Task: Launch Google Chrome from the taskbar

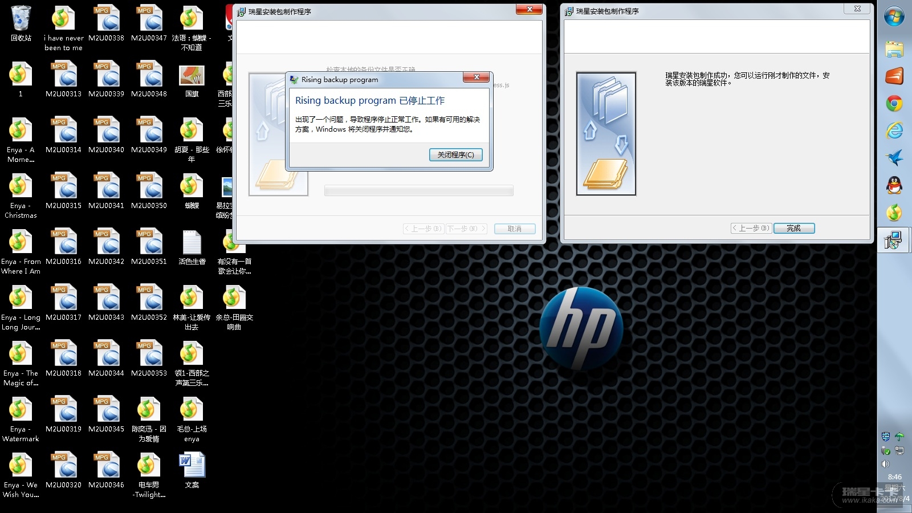Action: (x=894, y=103)
